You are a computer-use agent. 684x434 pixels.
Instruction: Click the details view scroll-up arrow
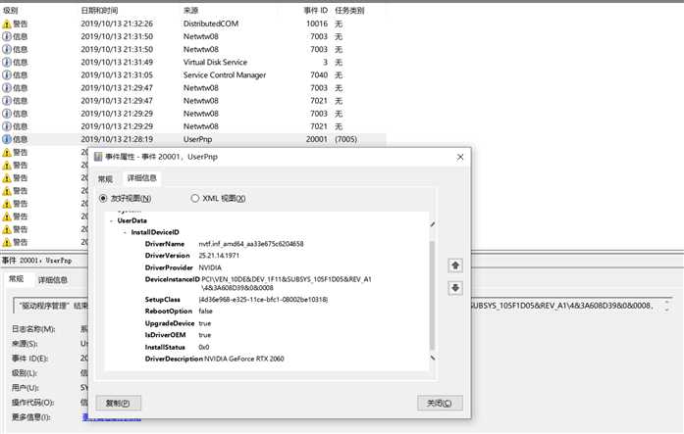click(x=433, y=224)
